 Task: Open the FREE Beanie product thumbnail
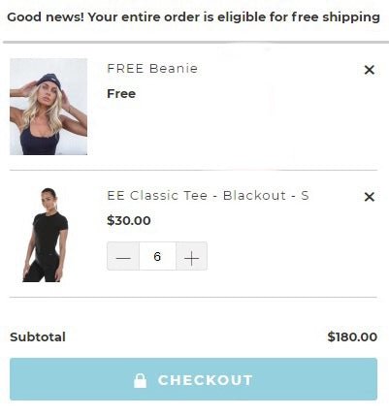click(x=49, y=107)
